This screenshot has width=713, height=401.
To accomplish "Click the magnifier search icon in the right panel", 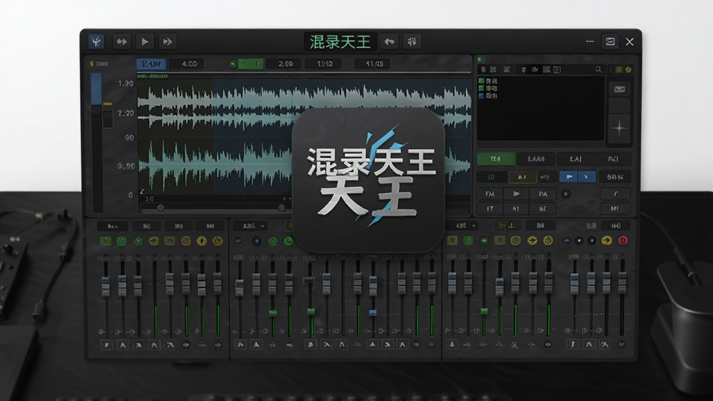I will [598, 70].
